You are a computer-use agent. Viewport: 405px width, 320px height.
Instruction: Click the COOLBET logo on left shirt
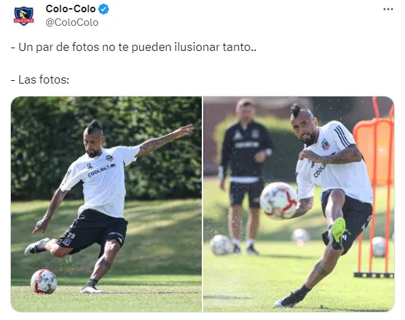101,171
